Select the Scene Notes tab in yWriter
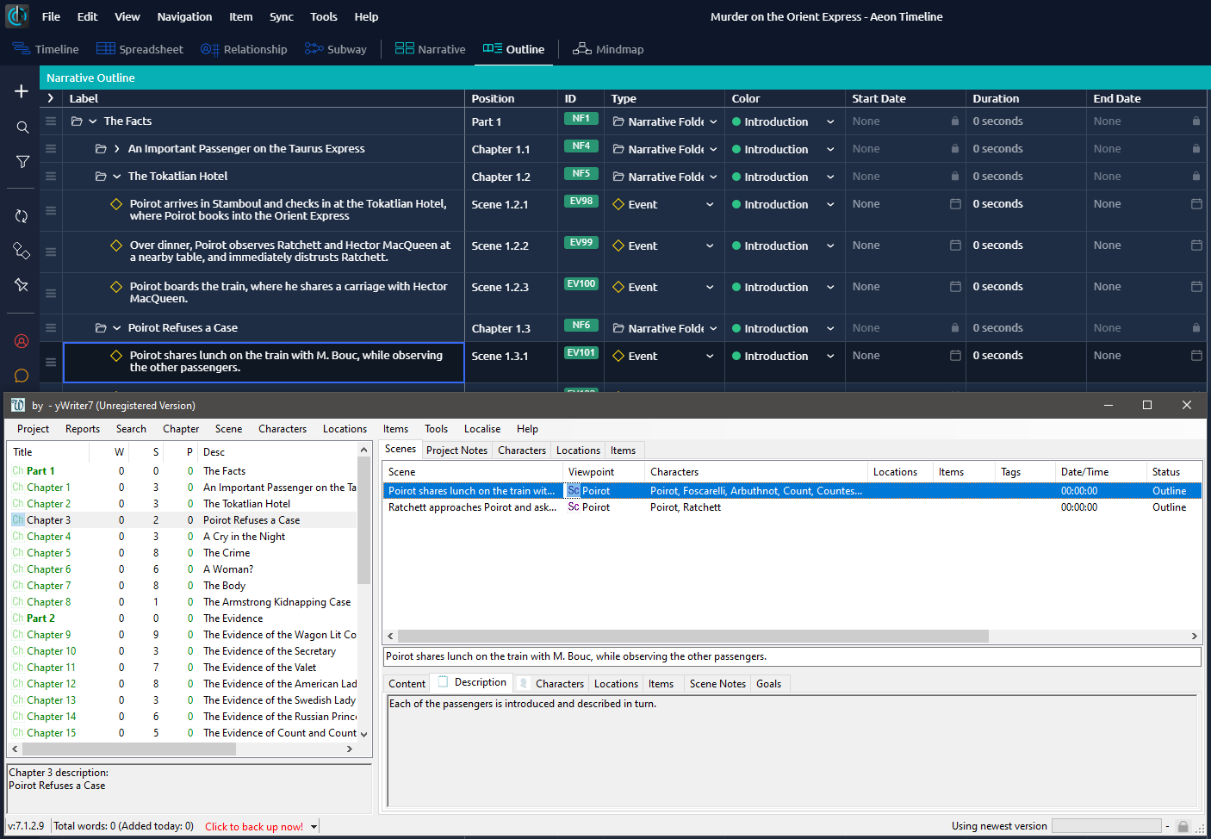The width and height of the screenshot is (1211, 839). 717,684
